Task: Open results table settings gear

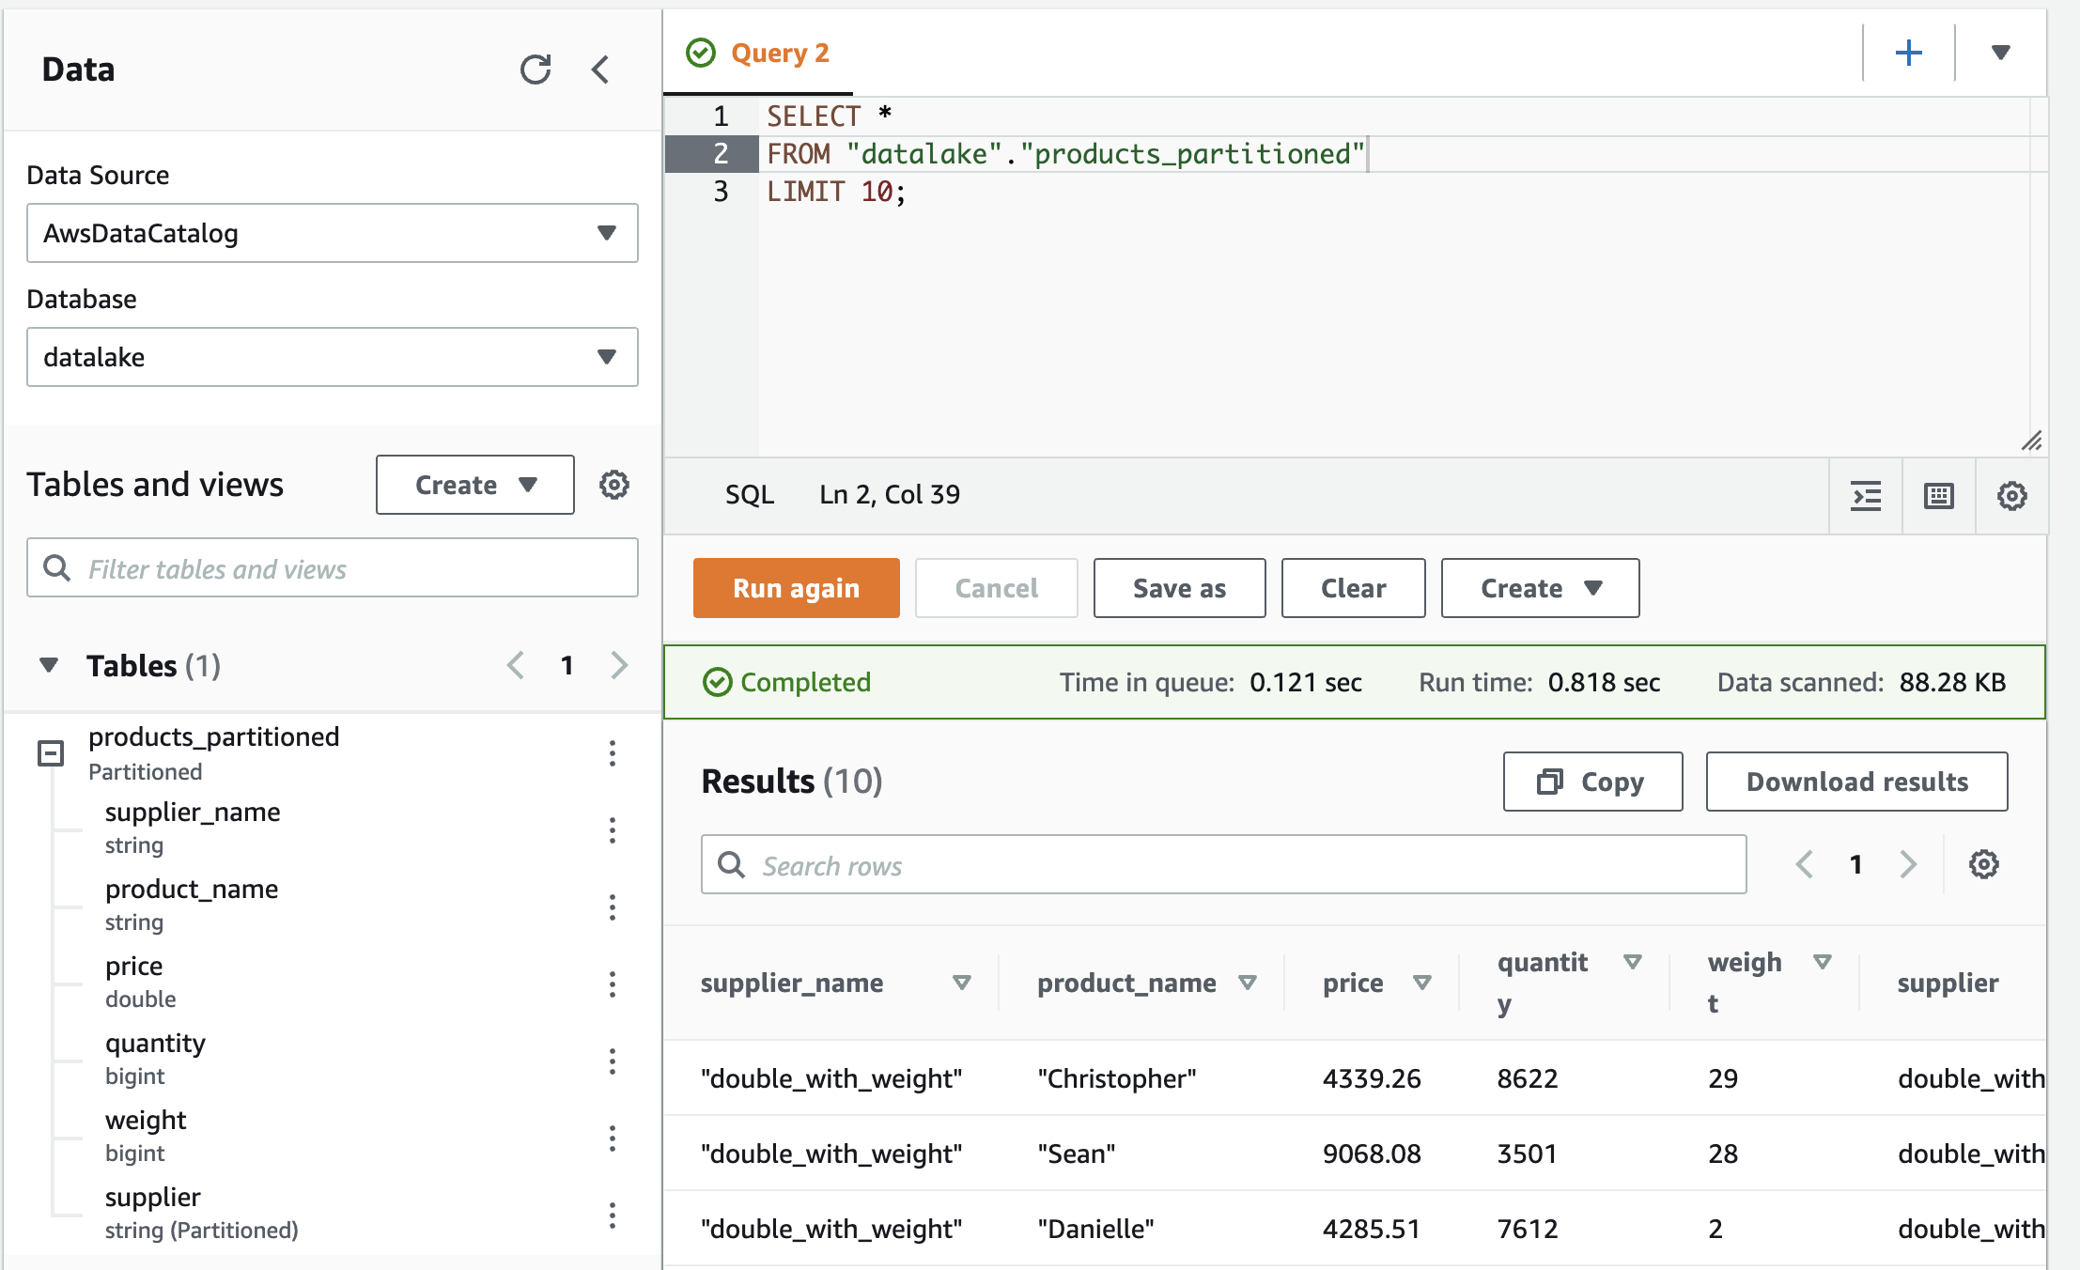Action: (1983, 864)
